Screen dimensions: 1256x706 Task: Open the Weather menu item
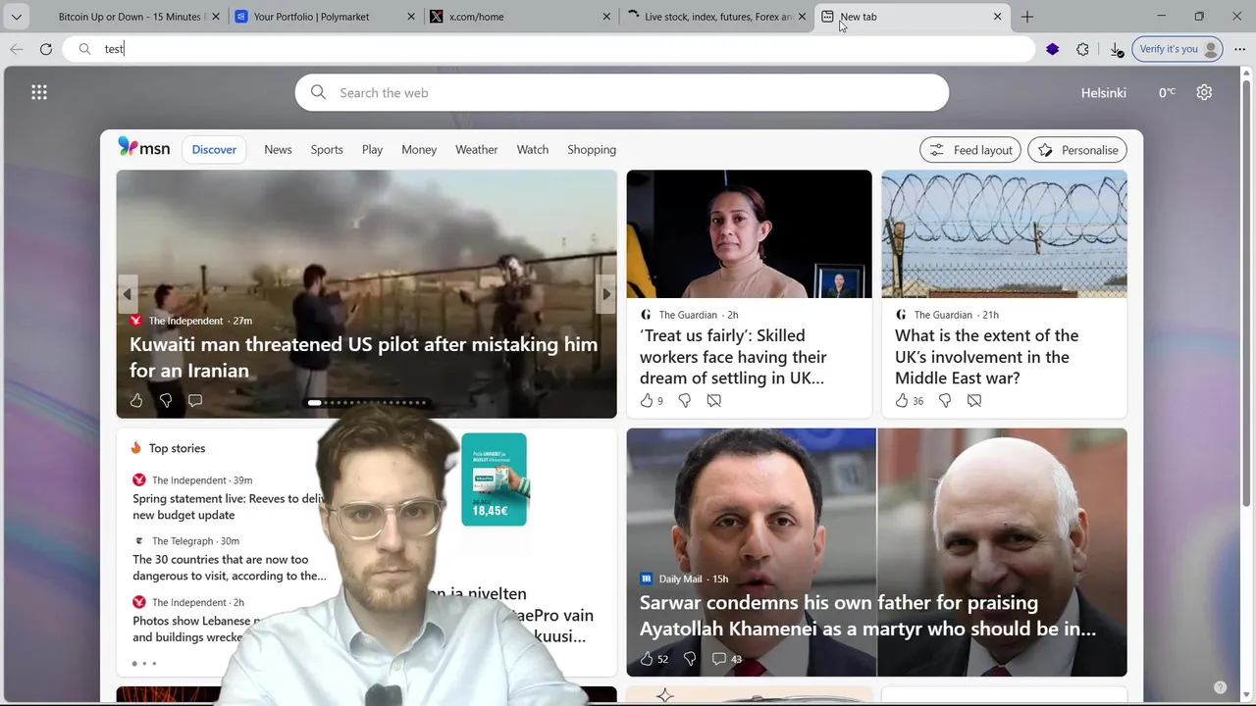pos(476,150)
